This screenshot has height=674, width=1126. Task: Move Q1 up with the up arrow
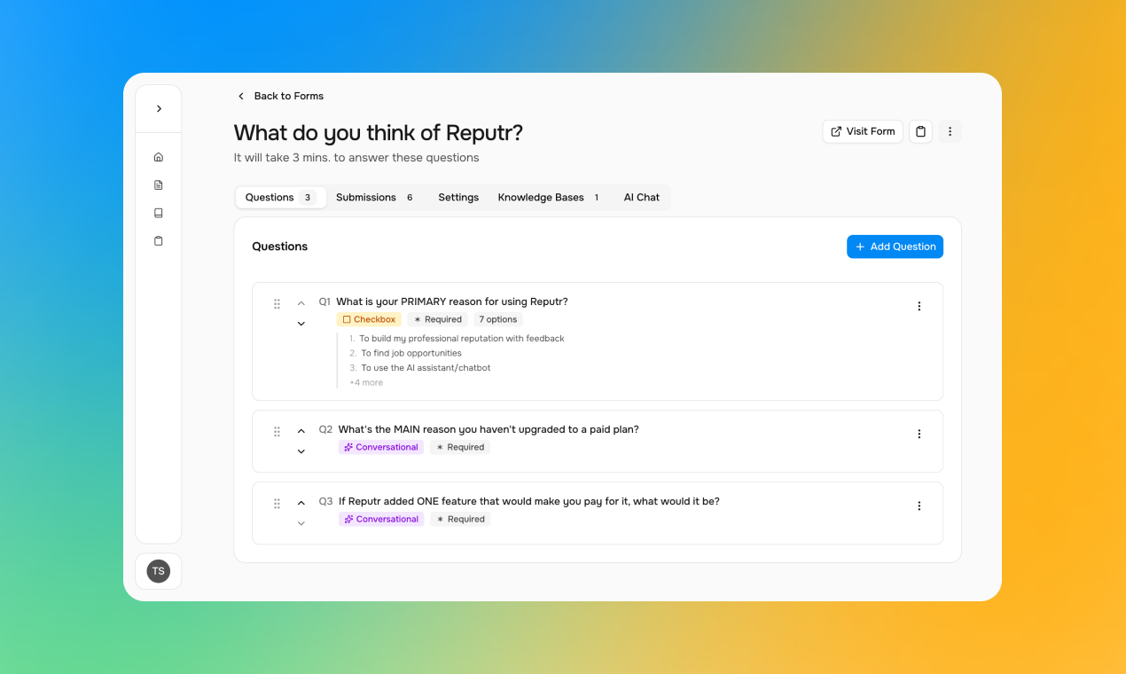(301, 303)
